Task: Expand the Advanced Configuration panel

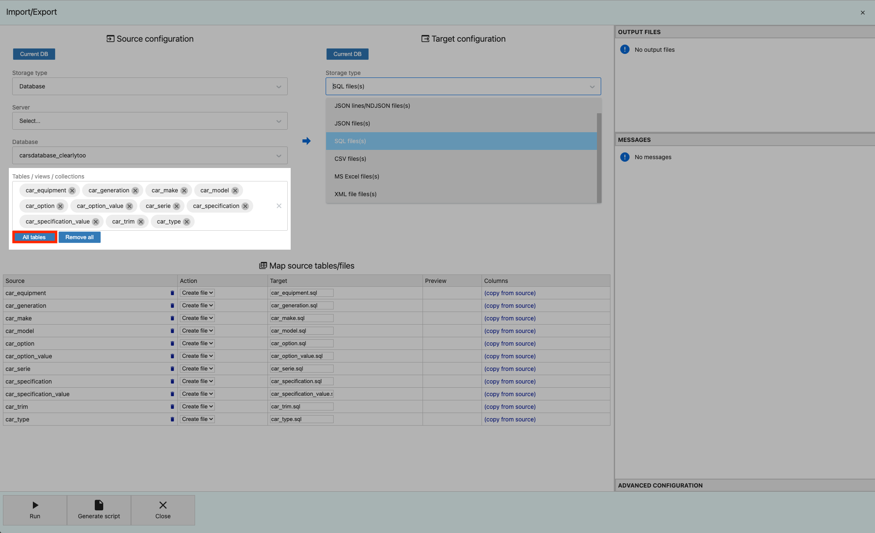Action: tap(660, 485)
